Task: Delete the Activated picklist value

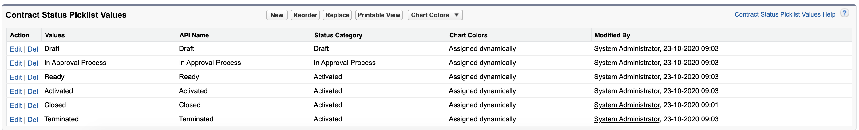Action: pos(33,91)
